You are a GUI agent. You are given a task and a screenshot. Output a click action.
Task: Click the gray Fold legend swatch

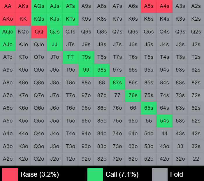tap(160, 174)
